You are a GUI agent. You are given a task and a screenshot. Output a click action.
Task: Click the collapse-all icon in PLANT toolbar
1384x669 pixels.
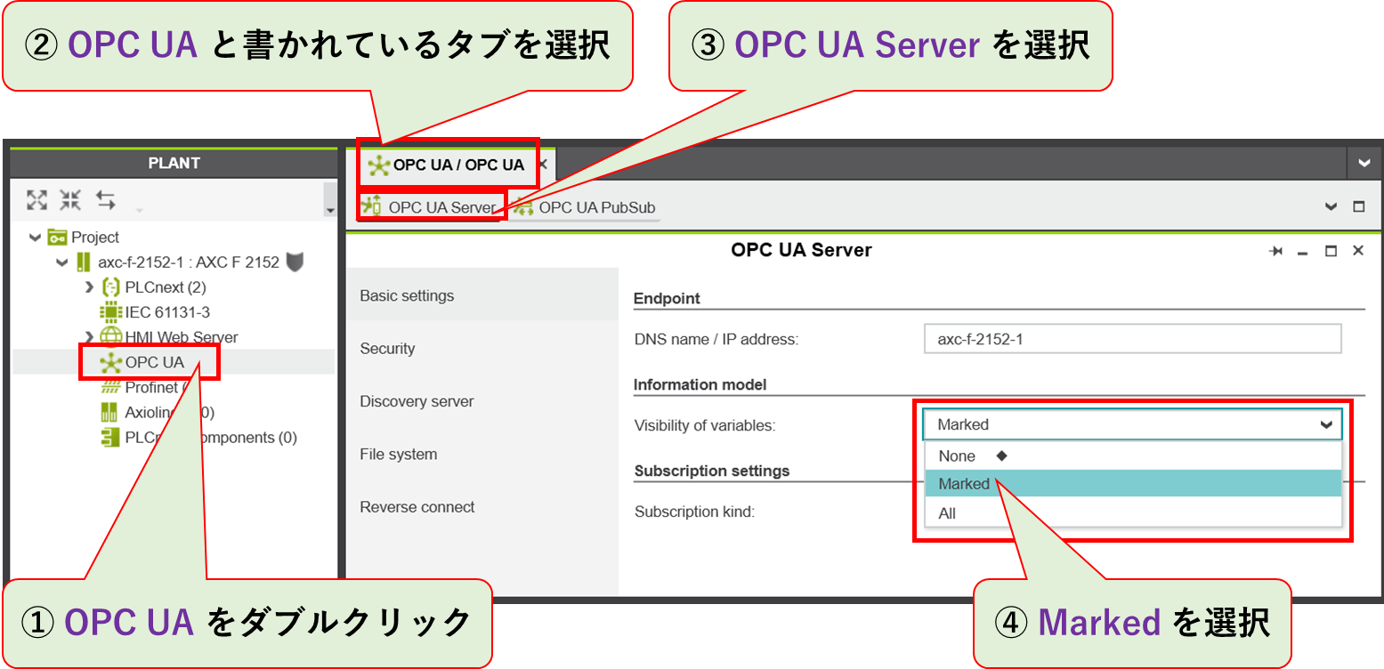pos(69,198)
